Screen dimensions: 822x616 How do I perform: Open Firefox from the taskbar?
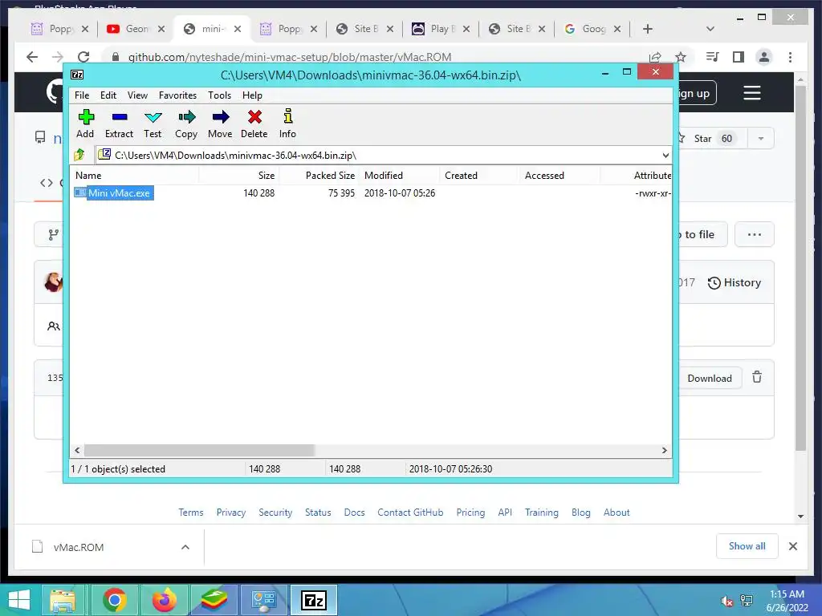click(x=164, y=600)
